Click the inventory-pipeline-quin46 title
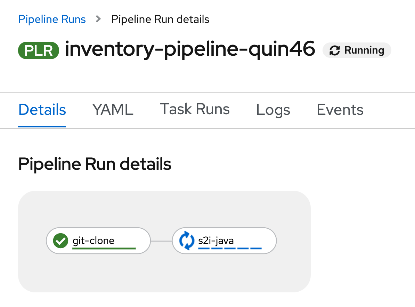The height and width of the screenshot is (307, 415). click(x=190, y=49)
